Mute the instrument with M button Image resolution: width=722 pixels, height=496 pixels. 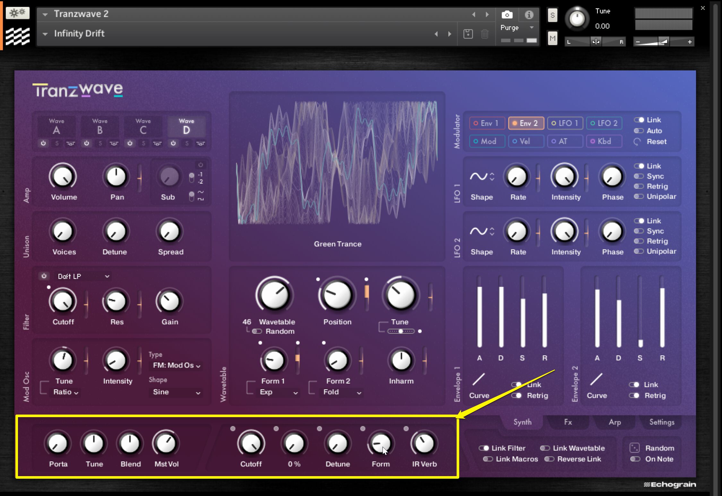[x=552, y=38]
